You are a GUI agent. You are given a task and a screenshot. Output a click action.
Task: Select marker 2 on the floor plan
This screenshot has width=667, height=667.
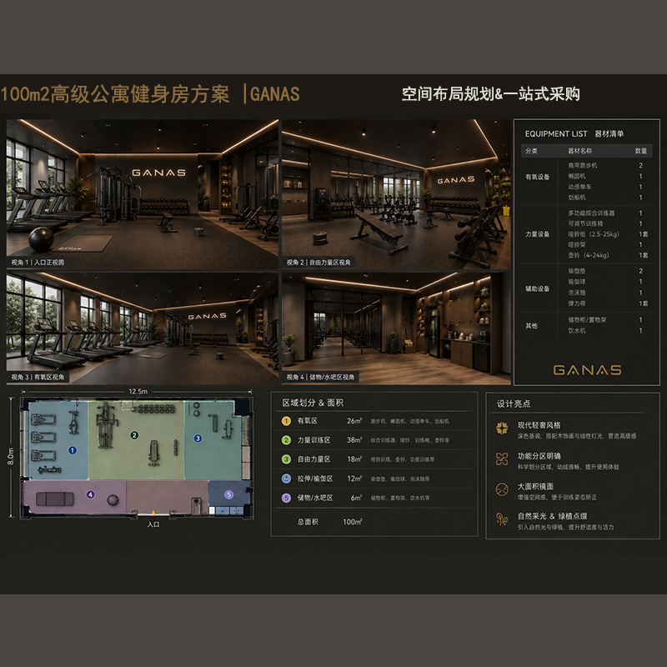point(134,434)
